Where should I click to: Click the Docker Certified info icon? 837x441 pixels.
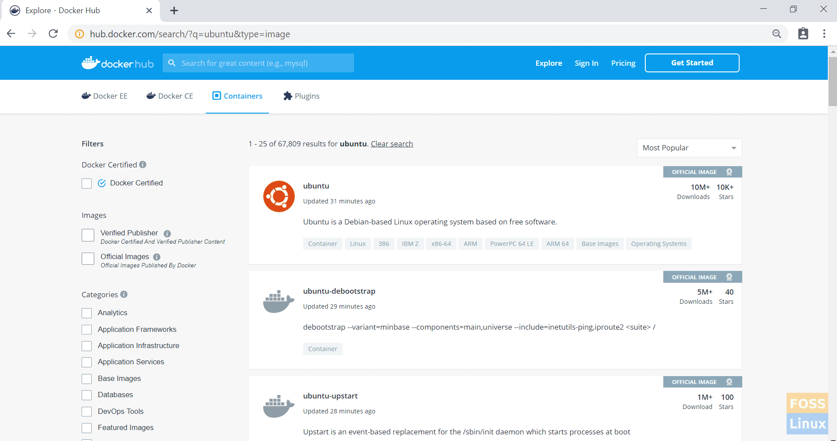coord(143,164)
